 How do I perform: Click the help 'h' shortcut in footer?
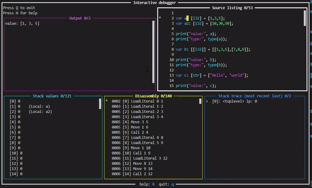click(153, 184)
